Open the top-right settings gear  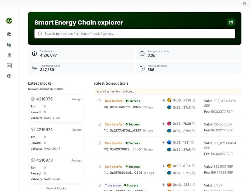[244, 4]
